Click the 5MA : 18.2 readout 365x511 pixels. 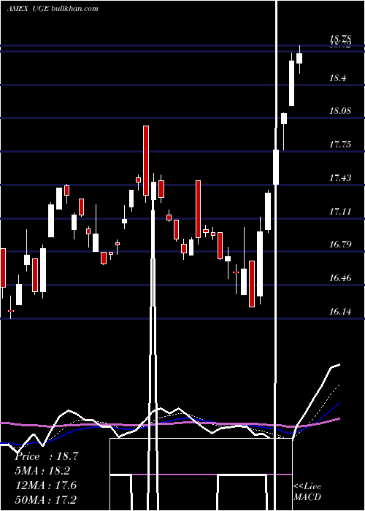pos(42,471)
